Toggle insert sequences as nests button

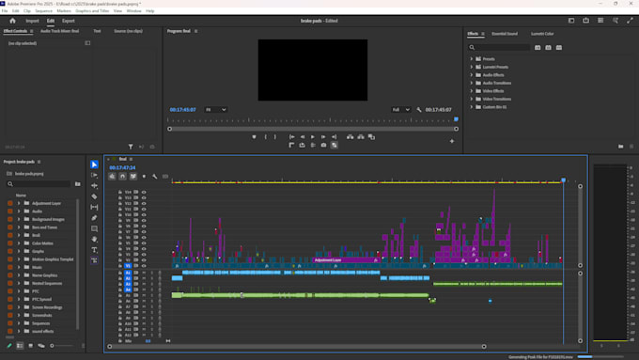coord(112,176)
